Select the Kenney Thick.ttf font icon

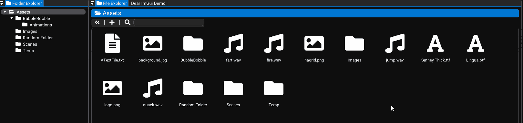(x=435, y=43)
